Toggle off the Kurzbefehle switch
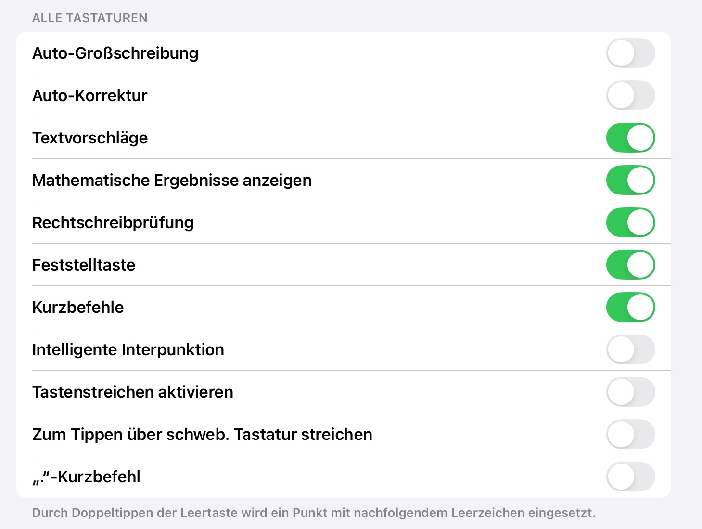Screen dimensions: 702x529 (x=630, y=307)
